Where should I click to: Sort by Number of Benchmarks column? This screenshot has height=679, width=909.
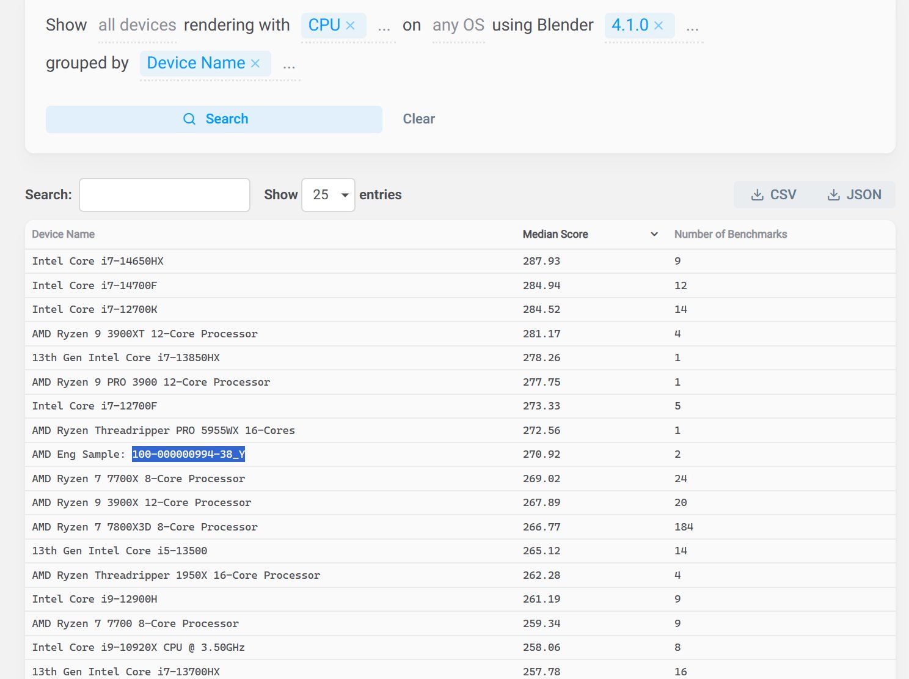click(730, 234)
